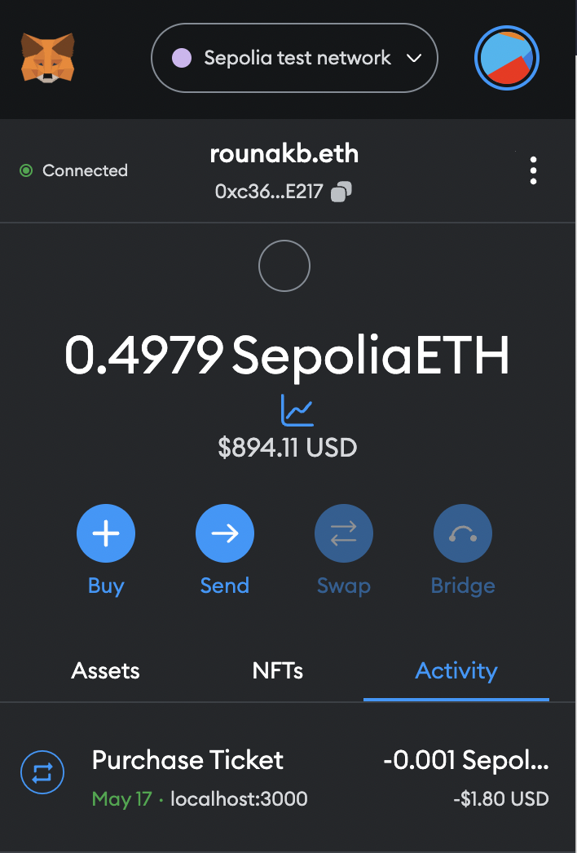
Task: Click the MetaMask fox logo
Action: point(48,58)
